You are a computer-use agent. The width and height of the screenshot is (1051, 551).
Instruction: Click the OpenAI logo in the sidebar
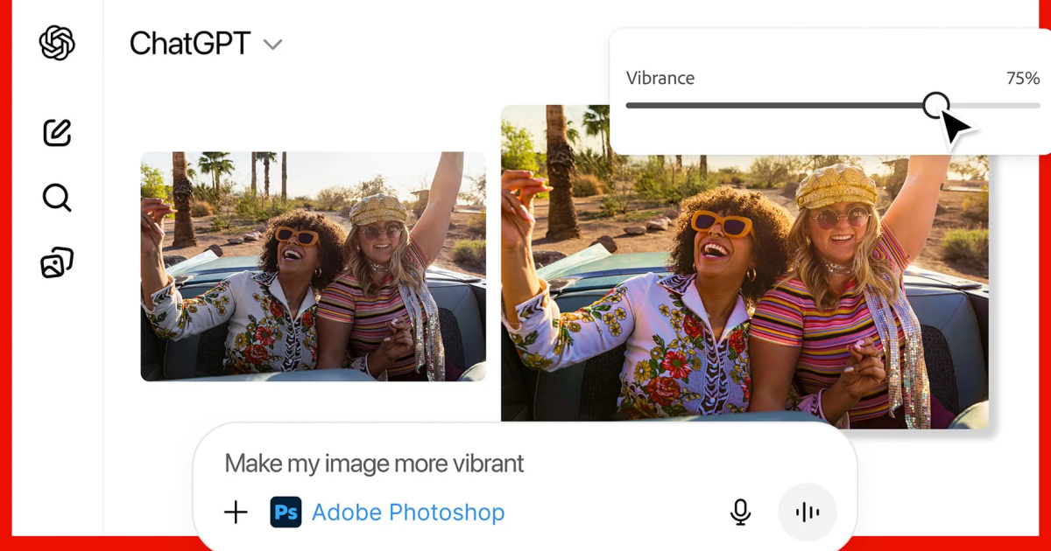(57, 43)
